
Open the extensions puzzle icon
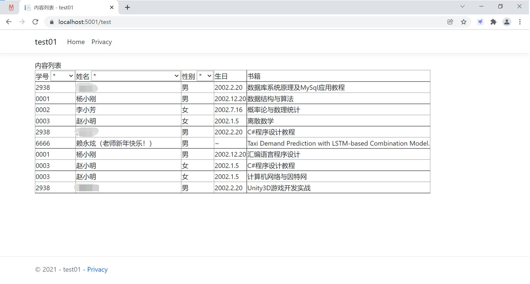click(x=493, y=22)
